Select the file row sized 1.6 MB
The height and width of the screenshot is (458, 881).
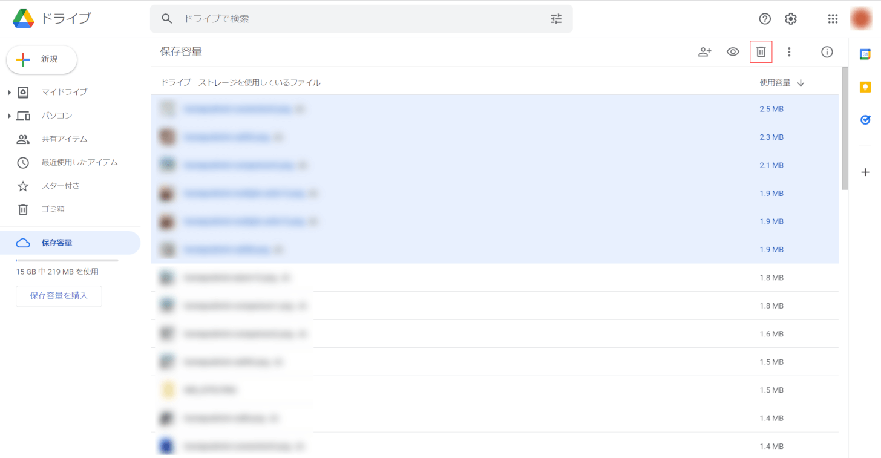pos(494,334)
